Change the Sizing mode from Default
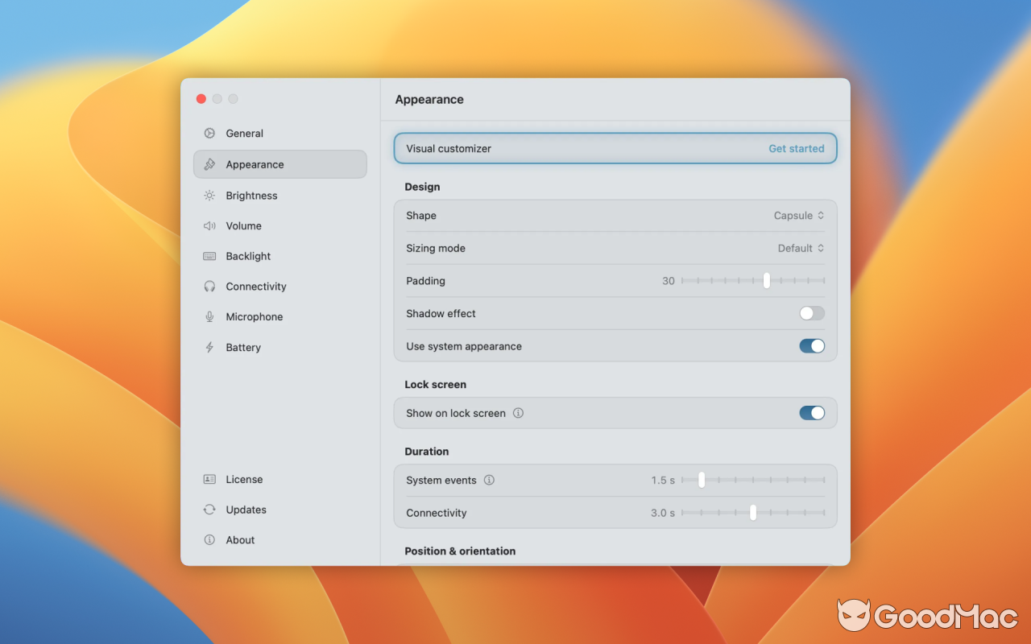The width and height of the screenshot is (1031, 644). coord(801,248)
